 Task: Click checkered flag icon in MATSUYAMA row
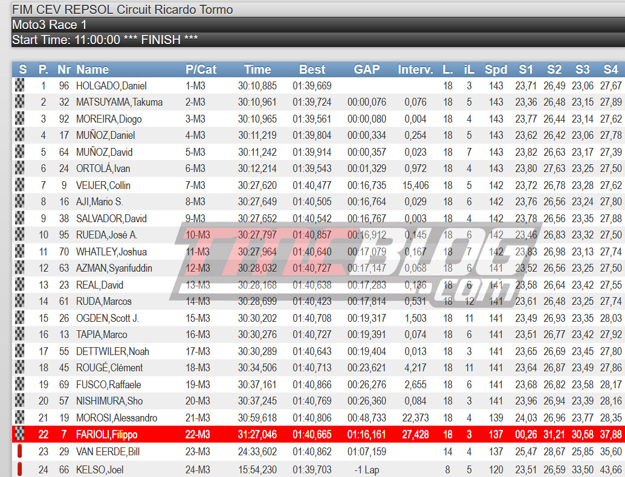pyautogui.click(x=20, y=102)
